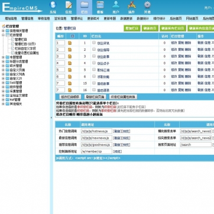214x214 pixels.
Task: Tick the checkbox in row ID 16
Action: 94,90
